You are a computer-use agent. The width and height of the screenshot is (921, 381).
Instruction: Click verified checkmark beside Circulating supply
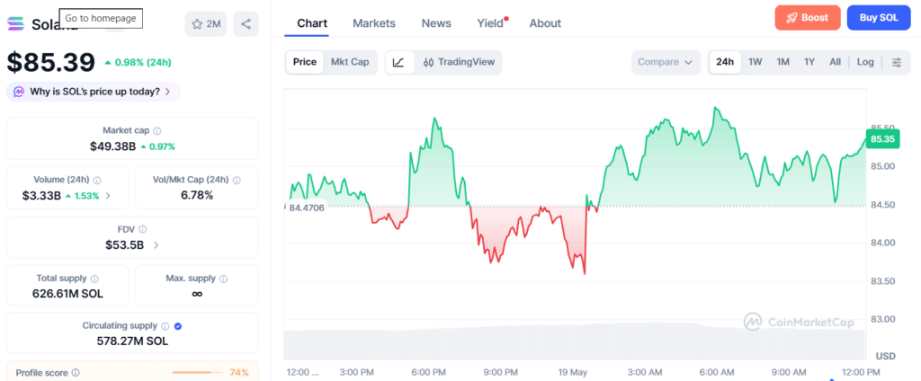(179, 326)
